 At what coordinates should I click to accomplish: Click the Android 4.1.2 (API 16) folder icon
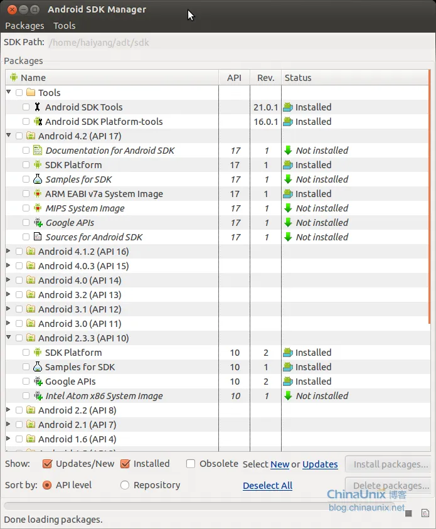tap(31, 251)
